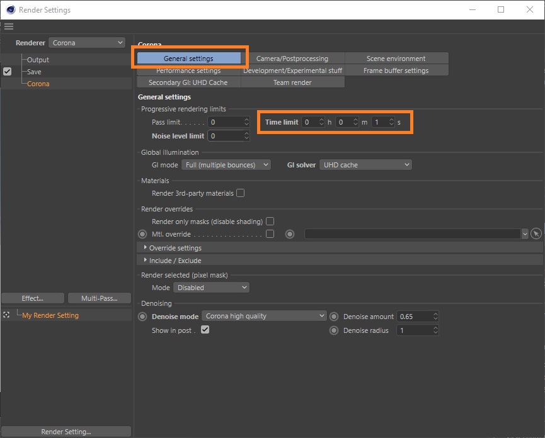Screen dimensions: 545x438
Task: Switch to Camera/Postprocessing tab
Action: point(292,59)
